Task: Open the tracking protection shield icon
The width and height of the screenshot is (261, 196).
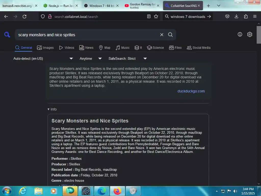Action: 43,17
